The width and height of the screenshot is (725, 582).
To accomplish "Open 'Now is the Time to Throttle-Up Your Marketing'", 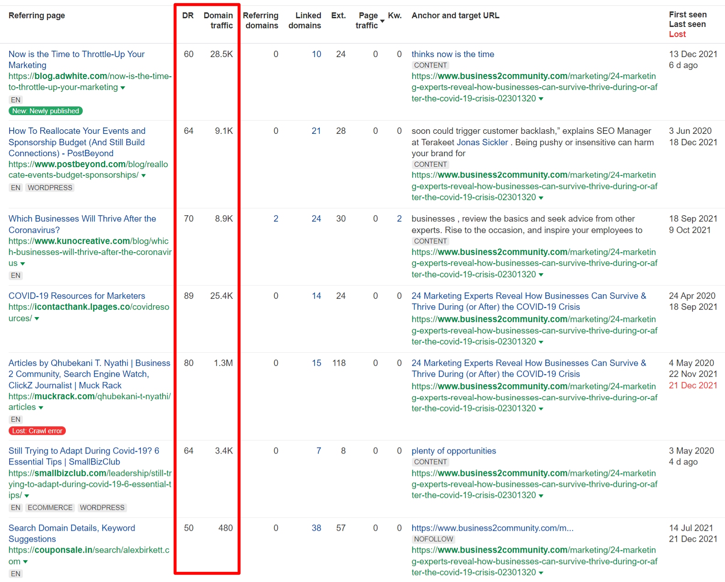I will (x=77, y=60).
